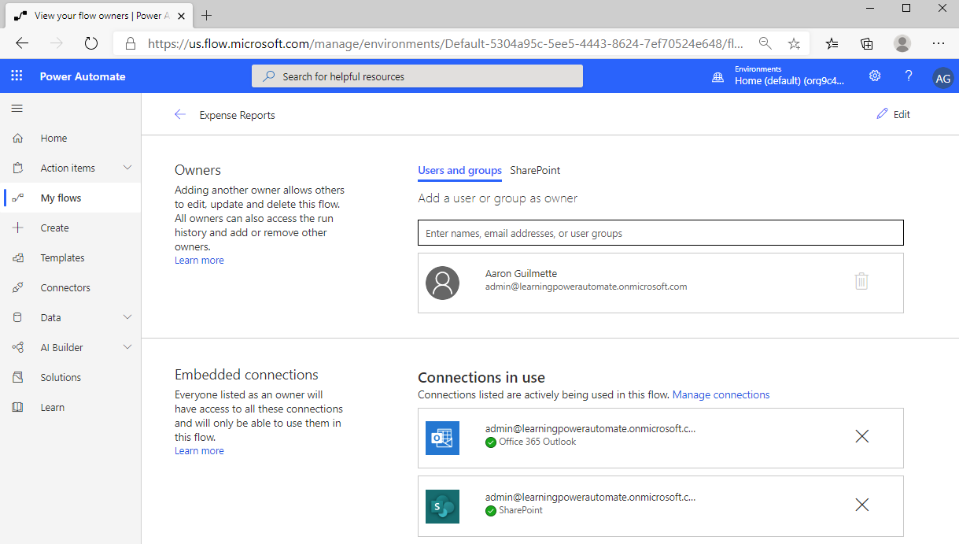Open the browser profile icon
Screen dimensions: 959x544
(902, 43)
